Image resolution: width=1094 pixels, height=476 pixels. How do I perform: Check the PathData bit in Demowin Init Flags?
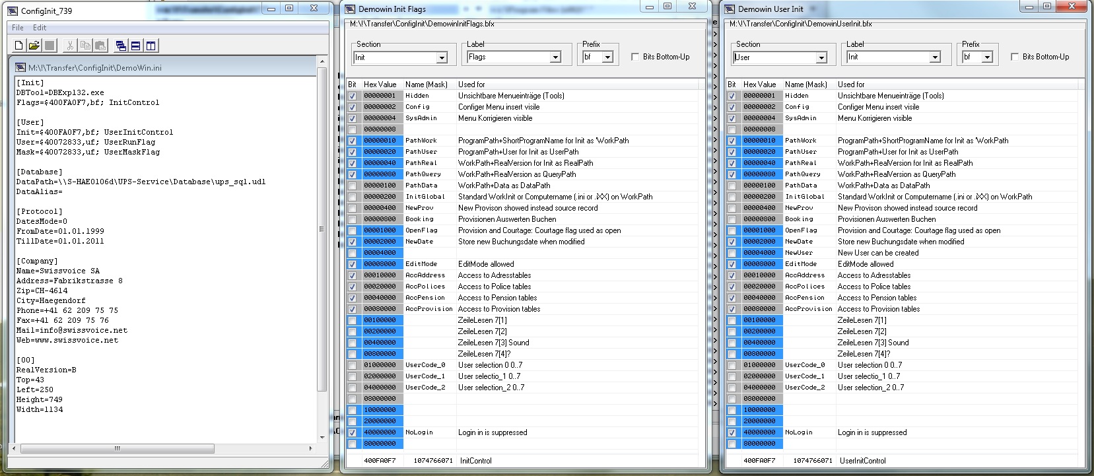[352, 186]
